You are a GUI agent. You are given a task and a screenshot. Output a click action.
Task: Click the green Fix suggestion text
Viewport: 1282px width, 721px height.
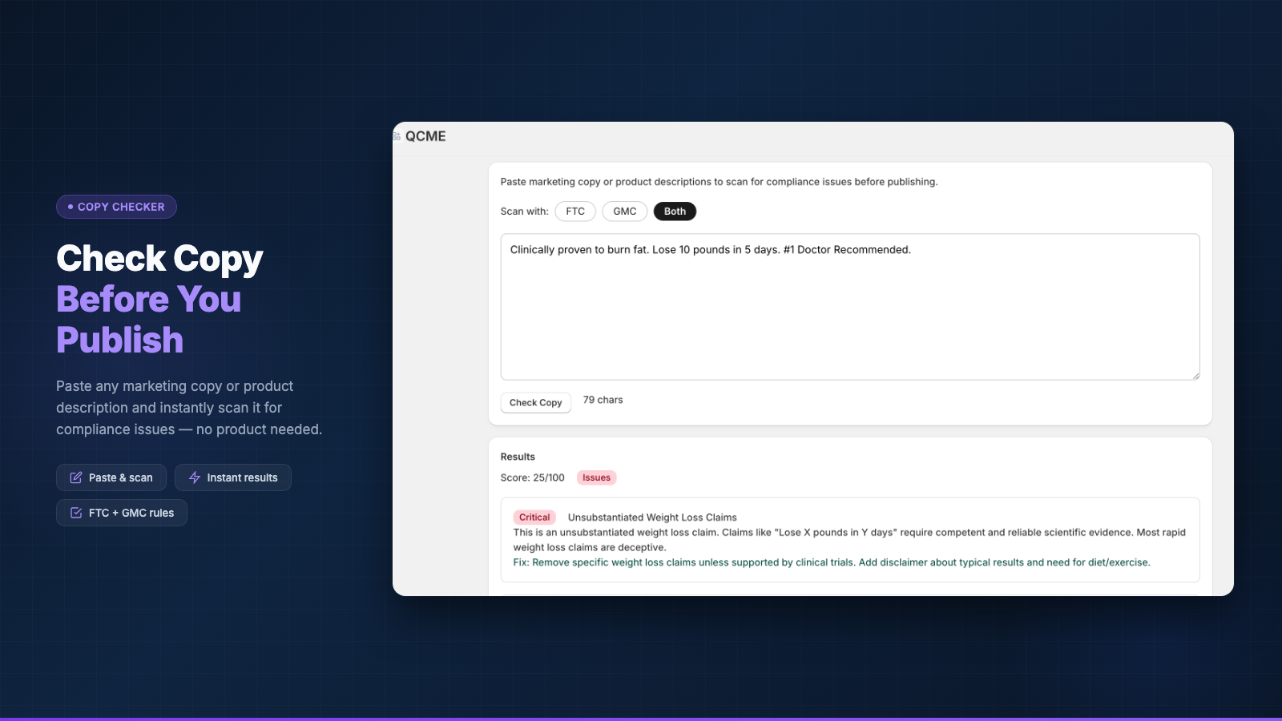[832, 562]
